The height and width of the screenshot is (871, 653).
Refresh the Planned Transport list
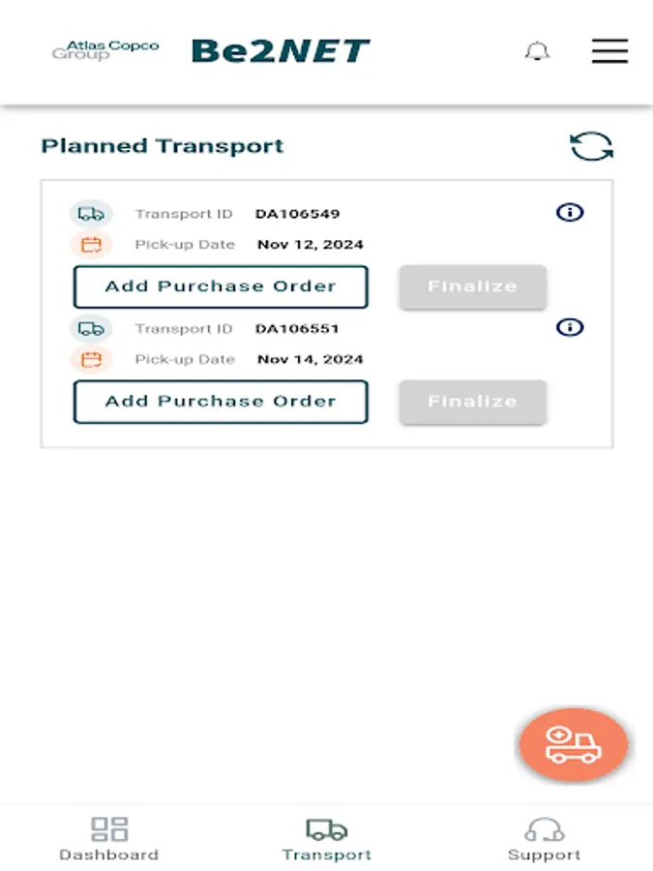point(591,147)
